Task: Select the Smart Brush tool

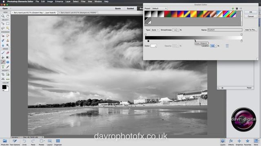Action: 3,41
